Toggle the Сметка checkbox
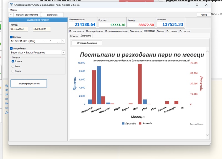Viewport: 222px width, 159px height. 11,37
